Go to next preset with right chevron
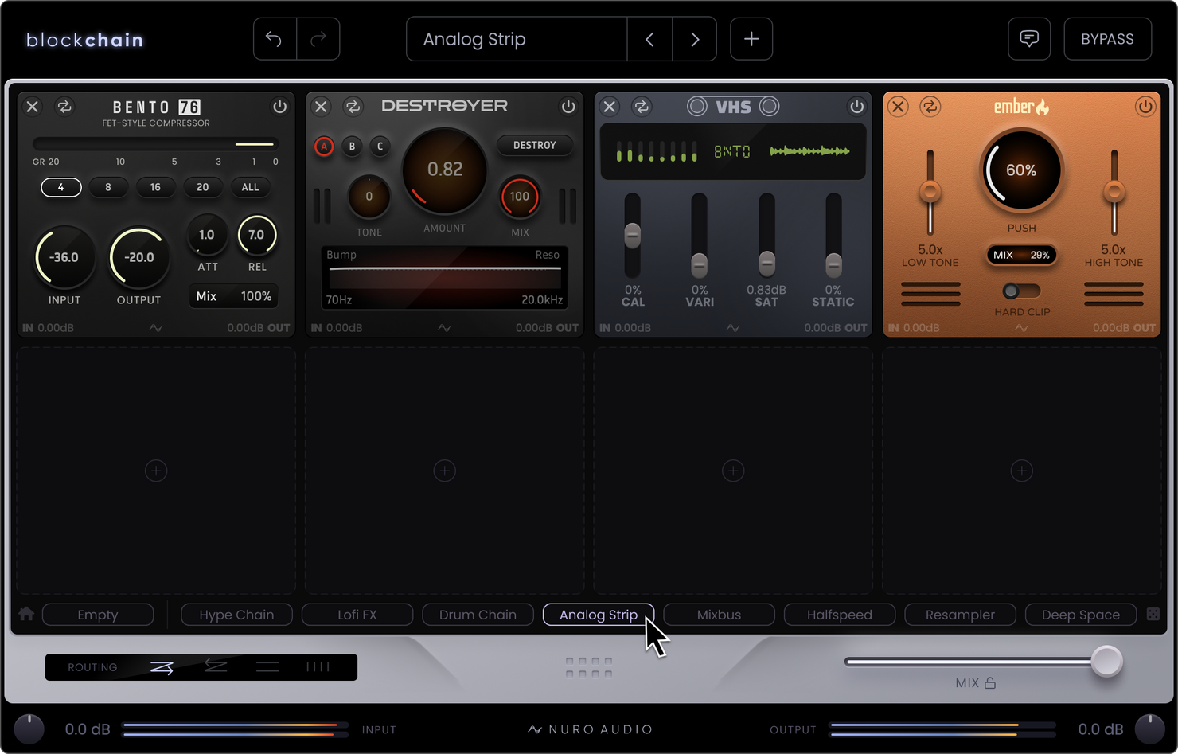Screen dimensions: 1178x754 [695, 39]
